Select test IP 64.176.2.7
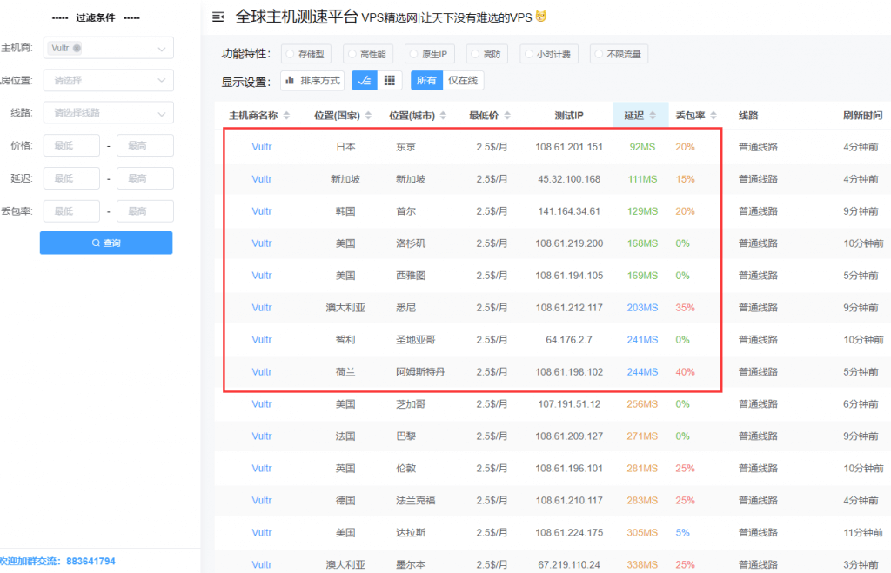This screenshot has height=573, width=891. click(569, 340)
